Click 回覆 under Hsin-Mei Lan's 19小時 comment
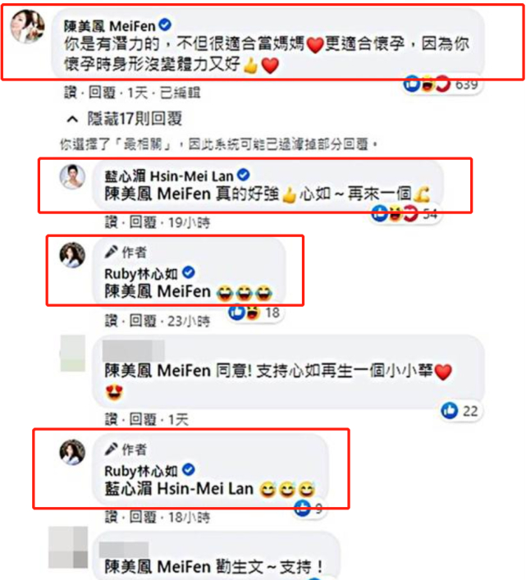Image resolution: width=526 pixels, height=580 pixels. [x=143, y=222]
